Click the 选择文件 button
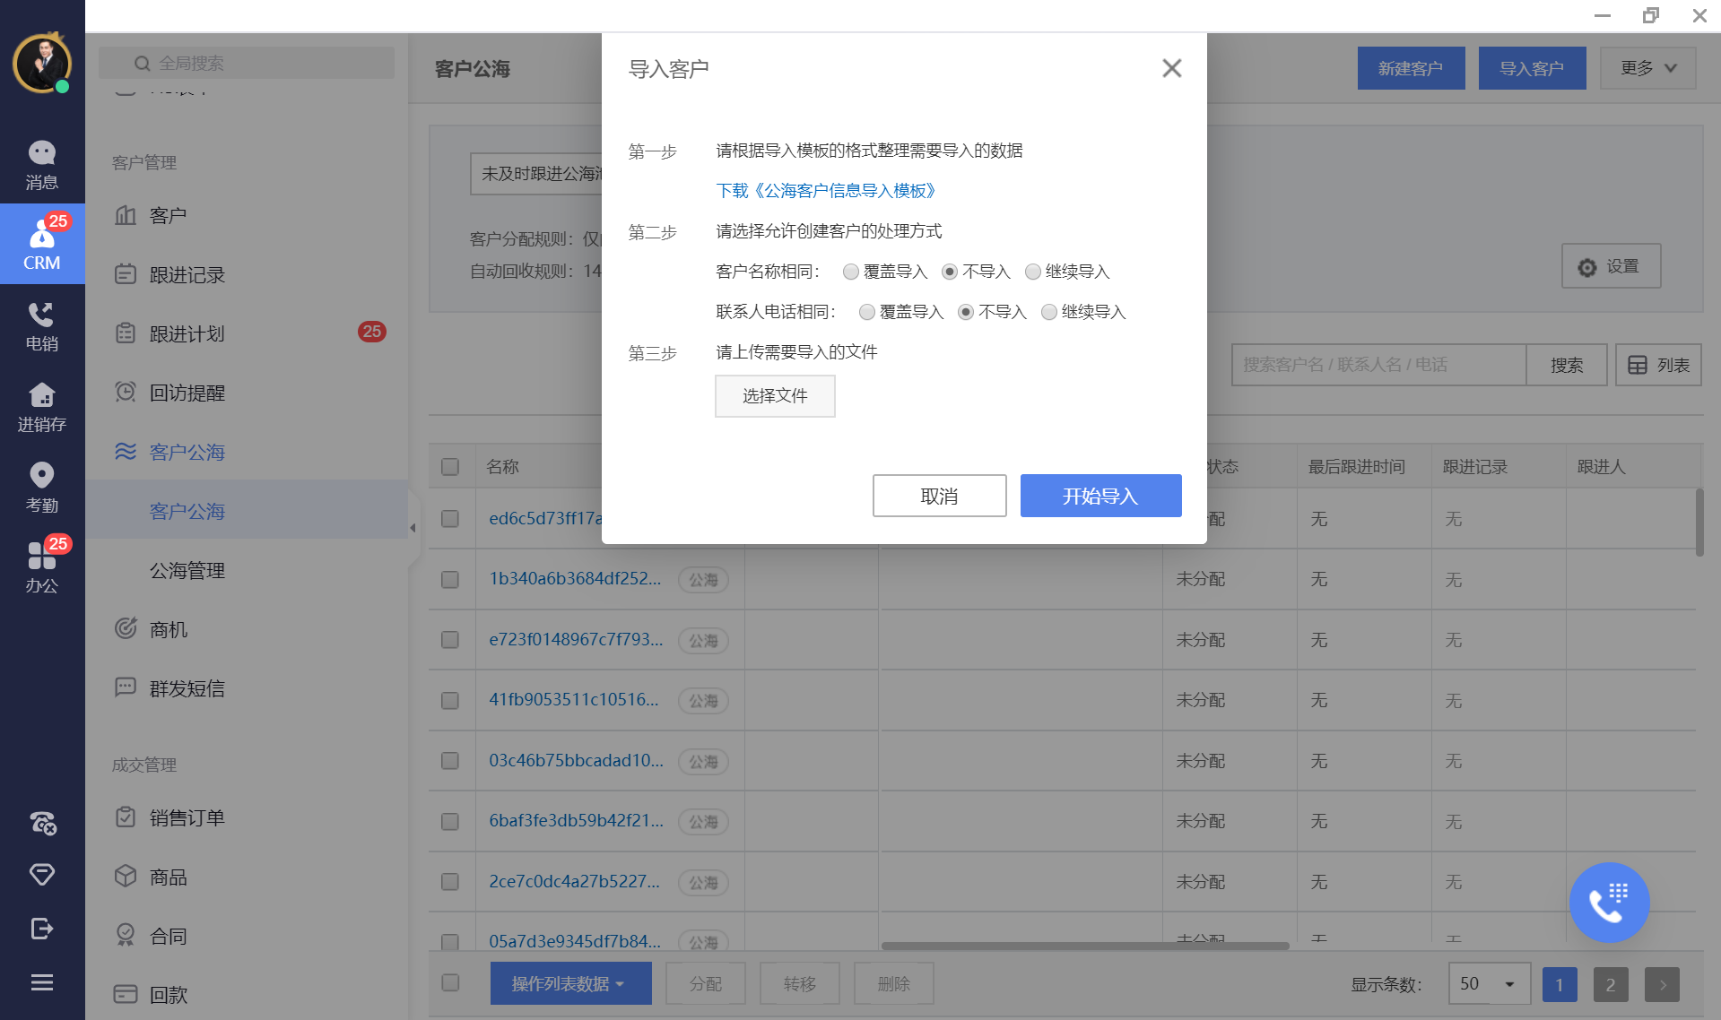Screen dimensions: 1721x1020 (x=775, y=396)
